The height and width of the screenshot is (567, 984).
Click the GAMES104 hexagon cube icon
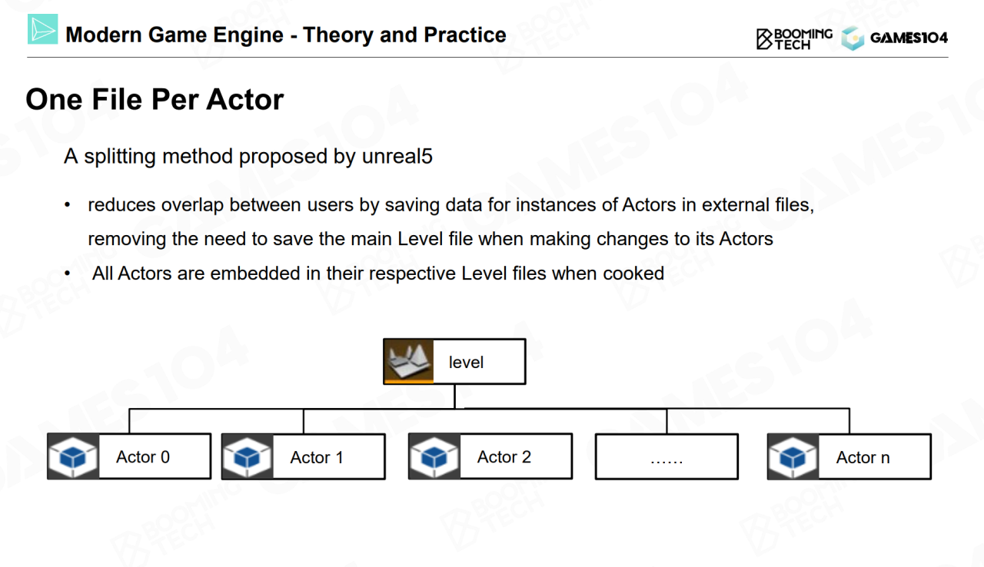tap(853, 38)
